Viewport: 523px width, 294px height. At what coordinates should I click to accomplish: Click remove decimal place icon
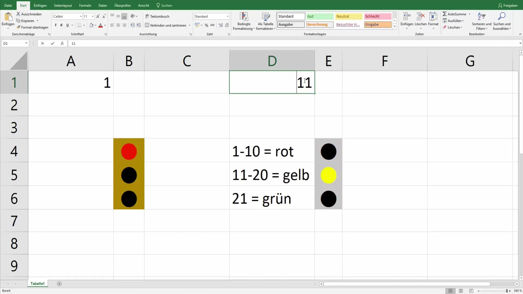(227, 25)
